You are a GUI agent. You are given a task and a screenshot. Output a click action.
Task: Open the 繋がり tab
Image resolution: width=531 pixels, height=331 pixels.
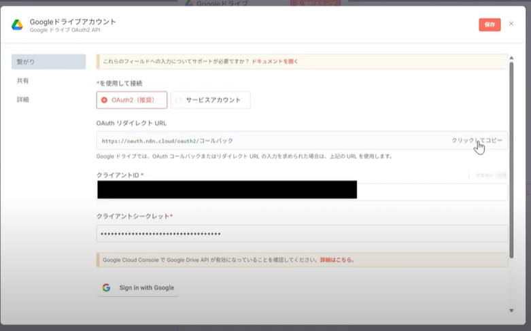[48, 62]
